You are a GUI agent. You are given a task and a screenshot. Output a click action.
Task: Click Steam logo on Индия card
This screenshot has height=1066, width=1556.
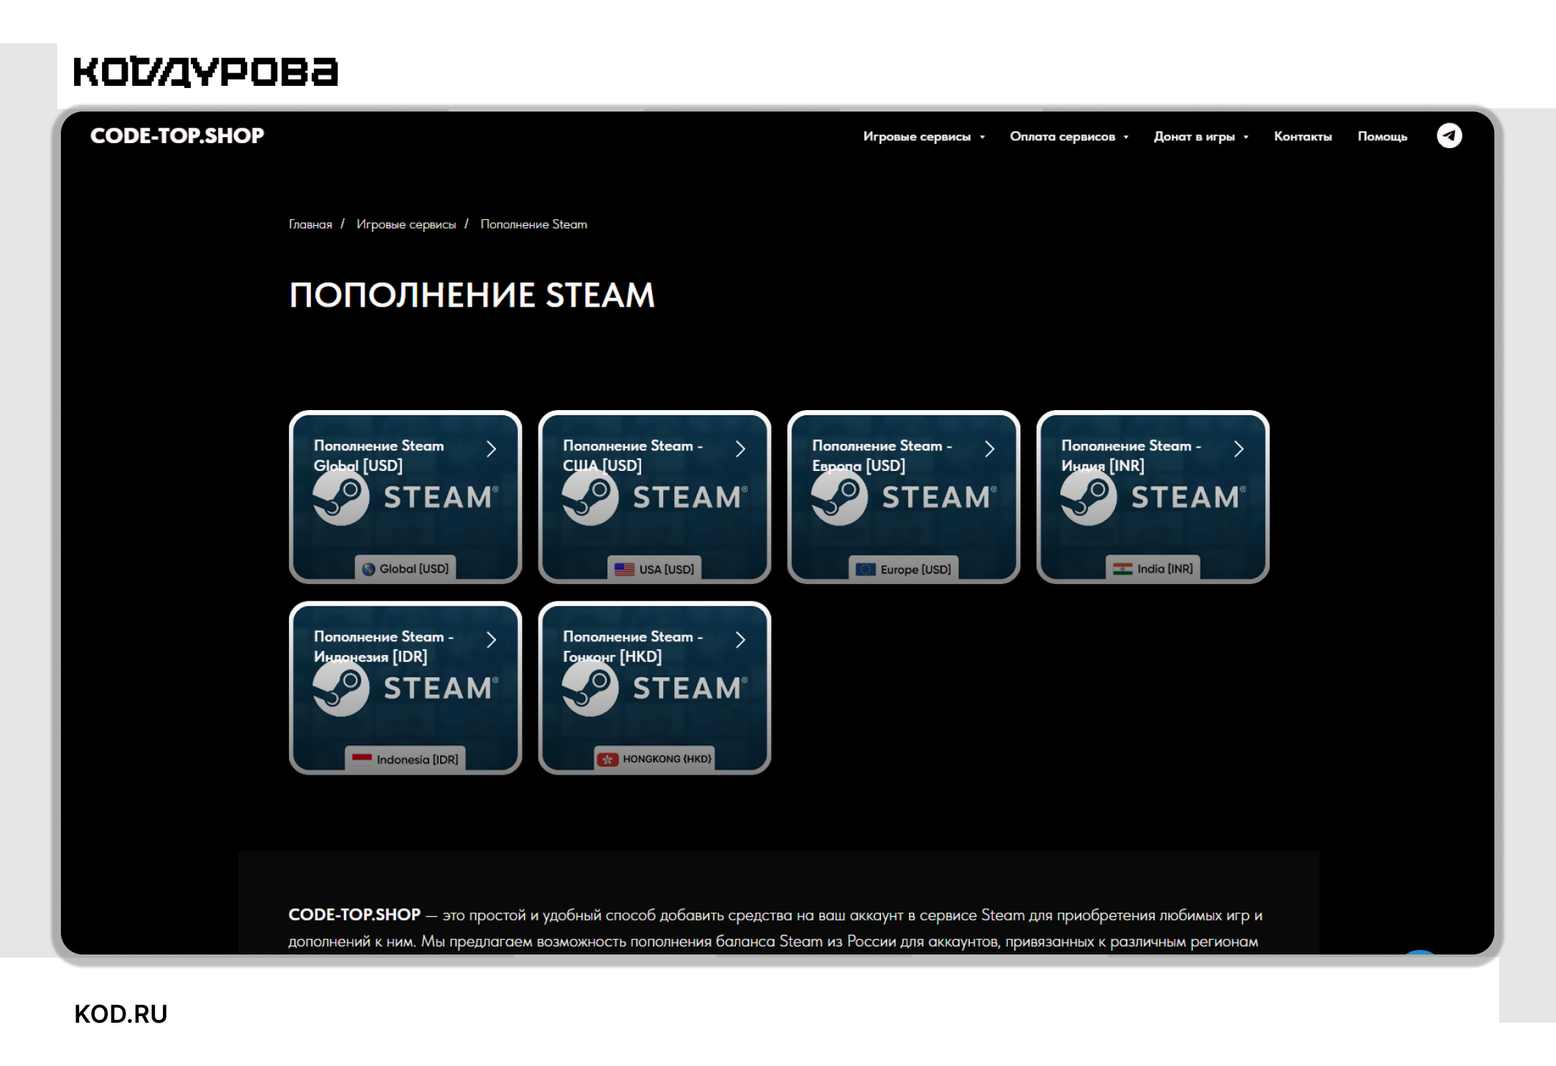coord(1153,497)
